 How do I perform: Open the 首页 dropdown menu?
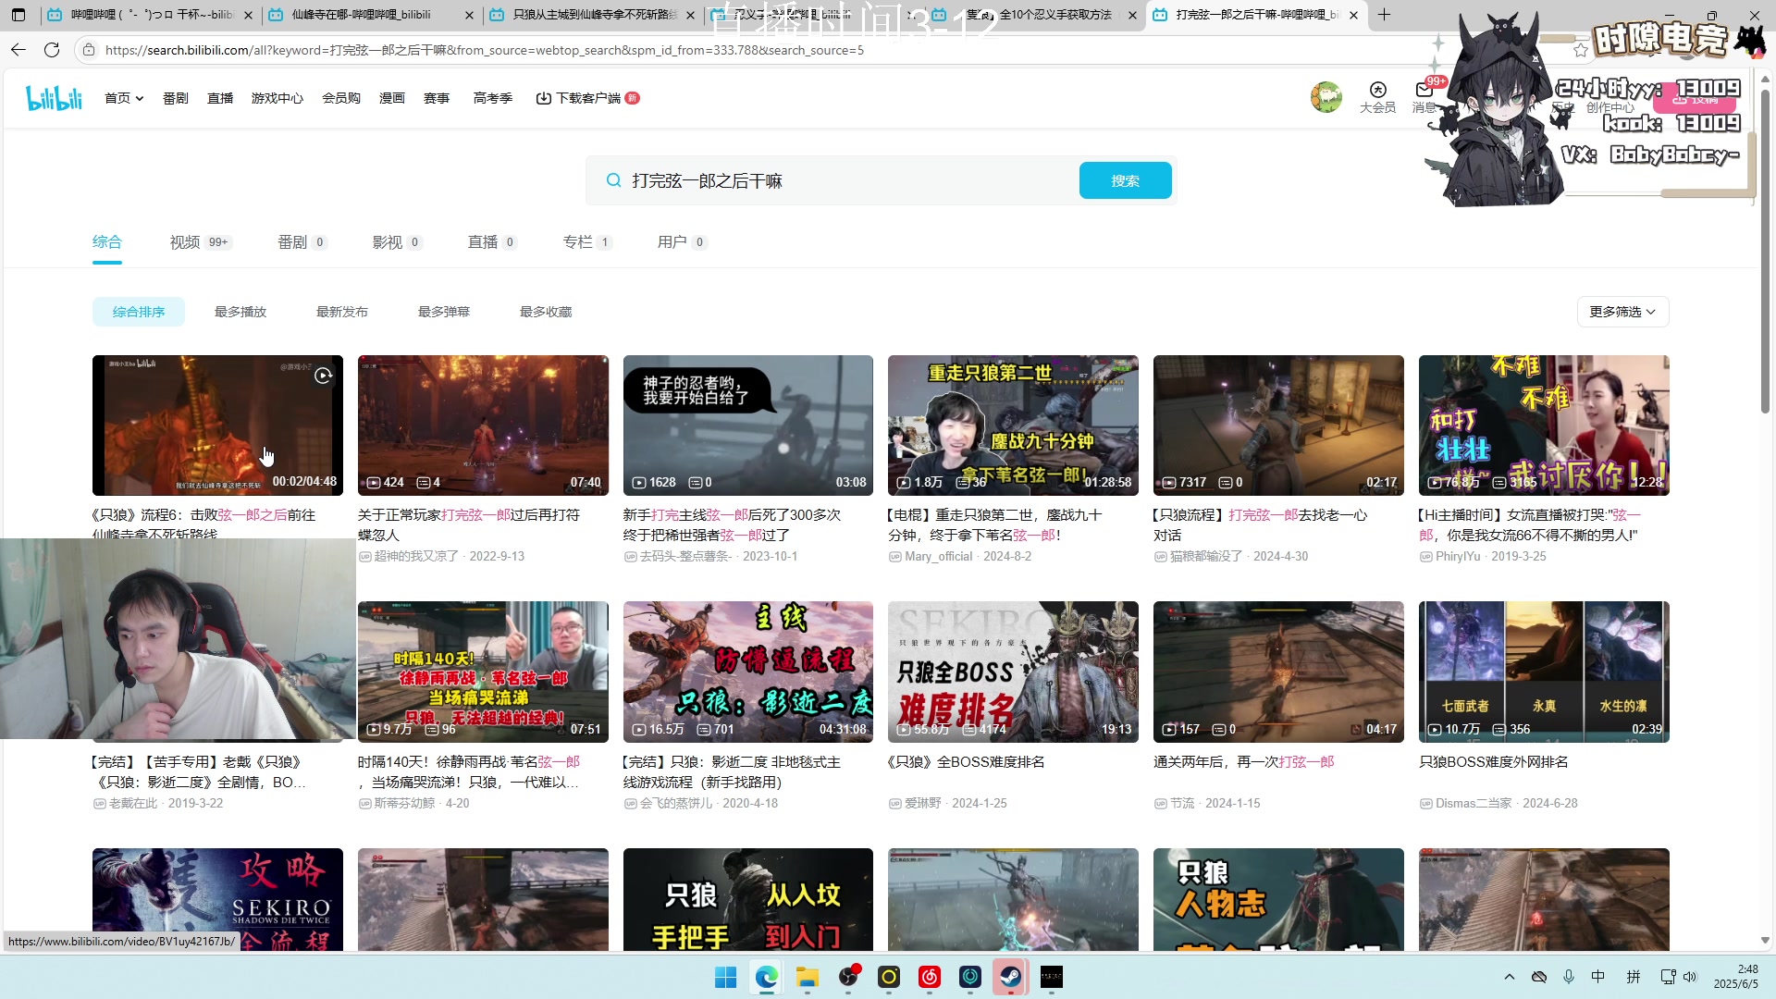point(124,98)
